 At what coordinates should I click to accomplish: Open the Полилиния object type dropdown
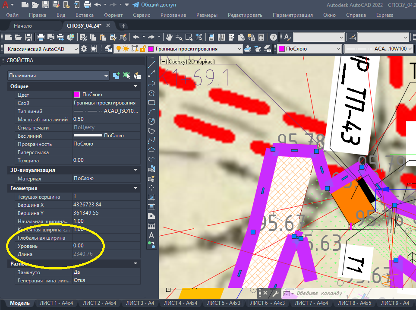[58, 76]
